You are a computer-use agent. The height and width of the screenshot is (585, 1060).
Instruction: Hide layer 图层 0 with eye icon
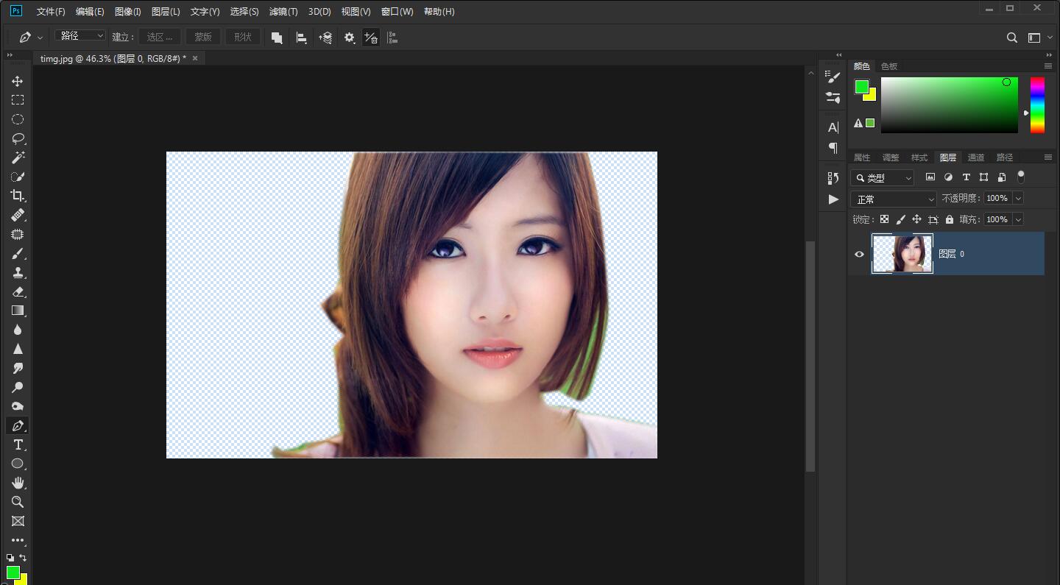[x=859, y=254]
